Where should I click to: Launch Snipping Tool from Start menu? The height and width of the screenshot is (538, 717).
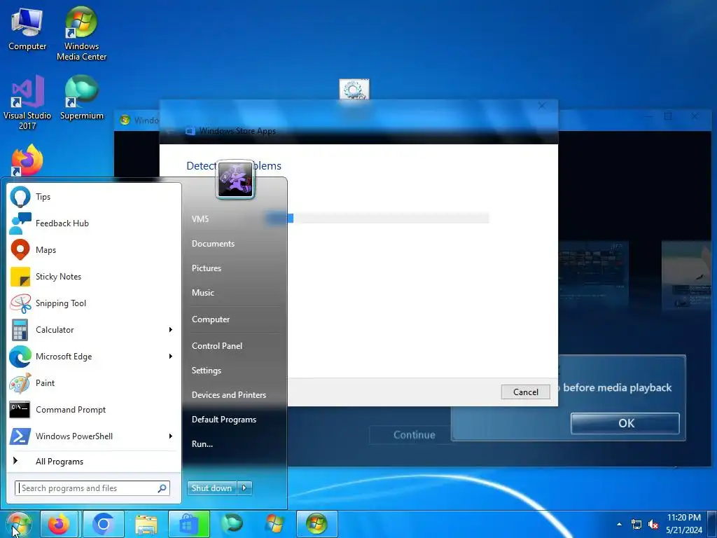click(x=94, y=303)
